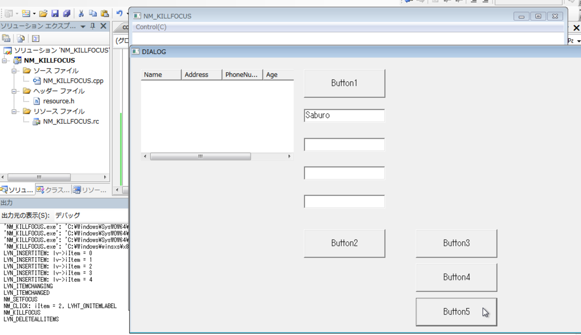Maximize the NM_KILLFOCUS window
Image resolution: width=581 pixels, height=335 pixels.
tap(538, 16)
